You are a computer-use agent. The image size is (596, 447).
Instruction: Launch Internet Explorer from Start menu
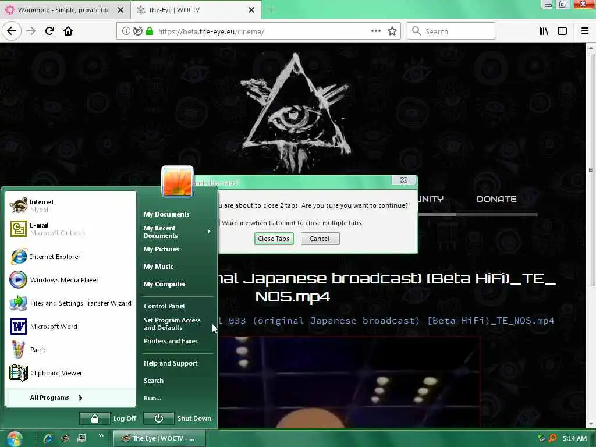point(70,257)
